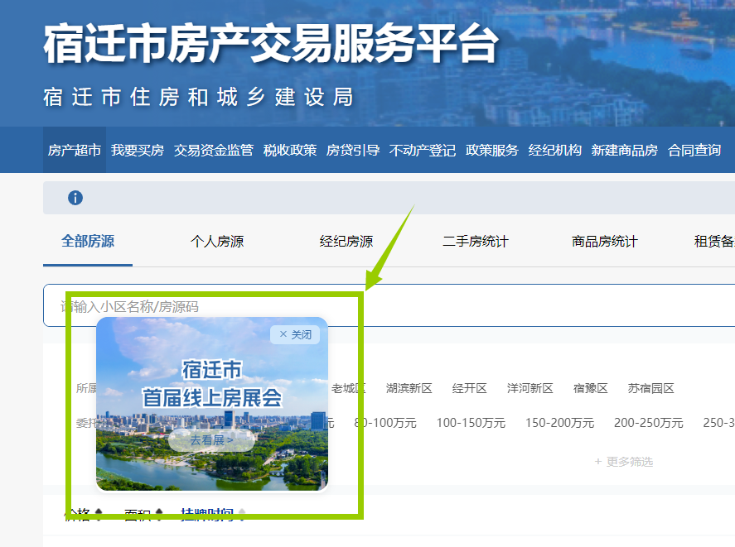The image size is (735, 547).
Task: Choose the 200-250万元 price range filter
Action: (649, 423)
